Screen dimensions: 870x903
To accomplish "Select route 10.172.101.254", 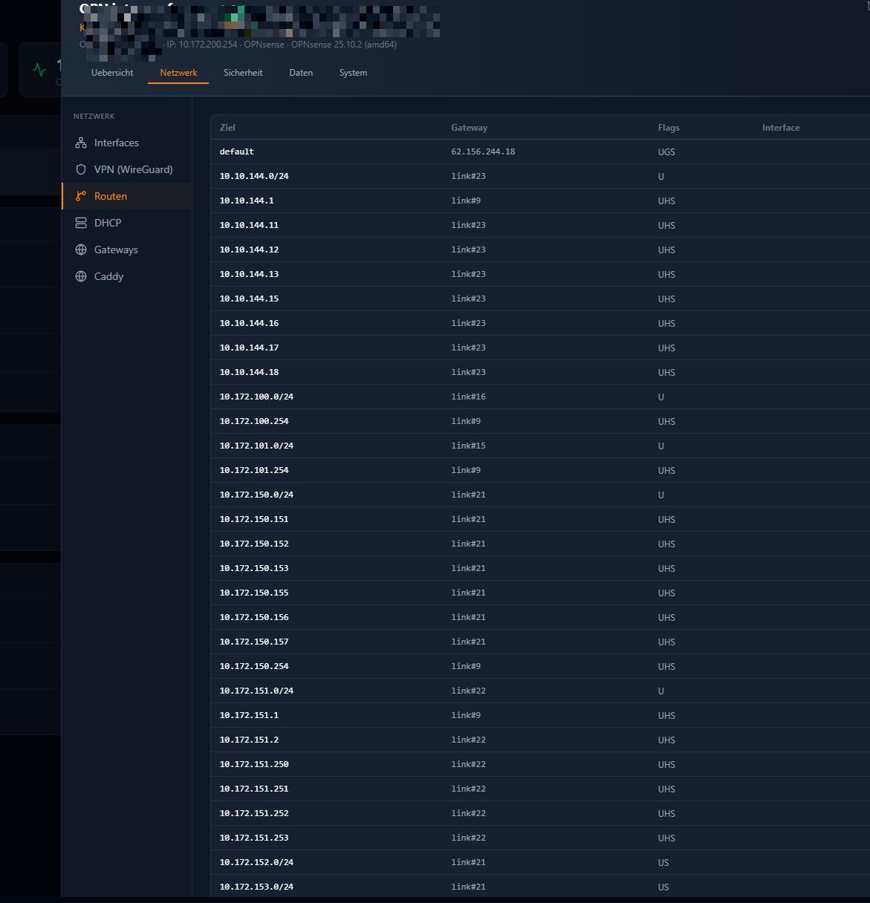I will coord(540,470).
